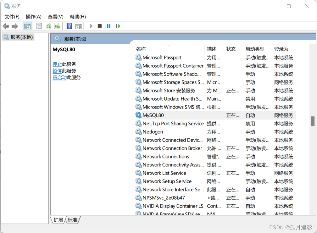The image size is (317, 233).
Task: Click the Export List toolbar icon
Action: [57, 26]
